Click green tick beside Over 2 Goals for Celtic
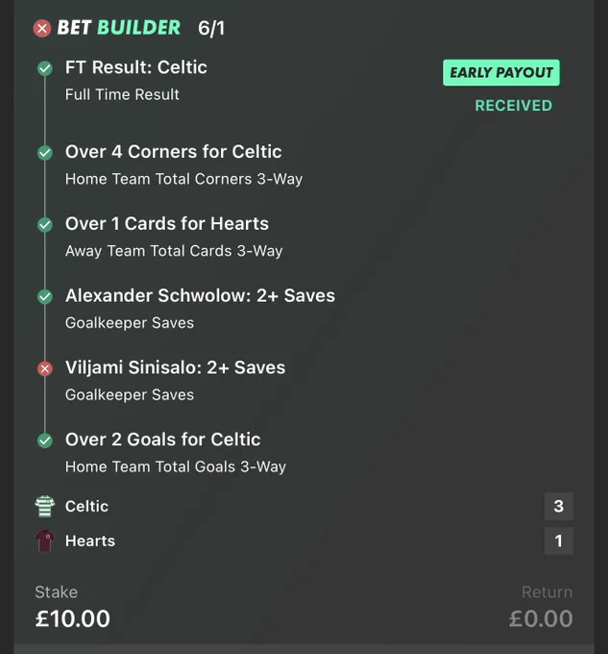The height and width of the screenshot is (654, 608). [45, 440]
